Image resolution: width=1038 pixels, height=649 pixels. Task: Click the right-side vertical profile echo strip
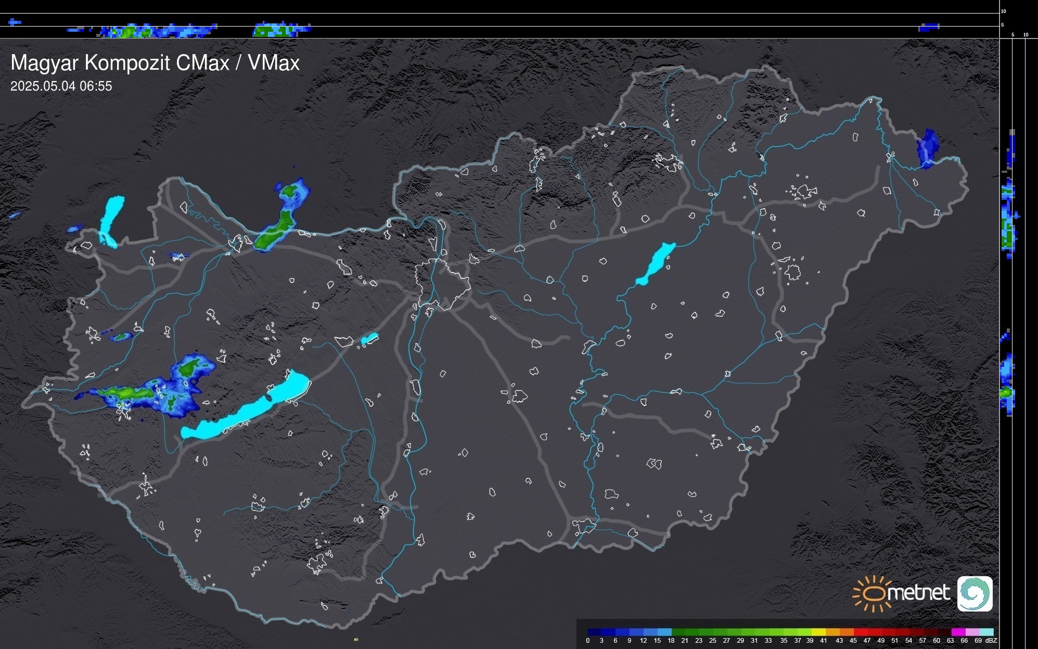click(x=1008, y=219)
